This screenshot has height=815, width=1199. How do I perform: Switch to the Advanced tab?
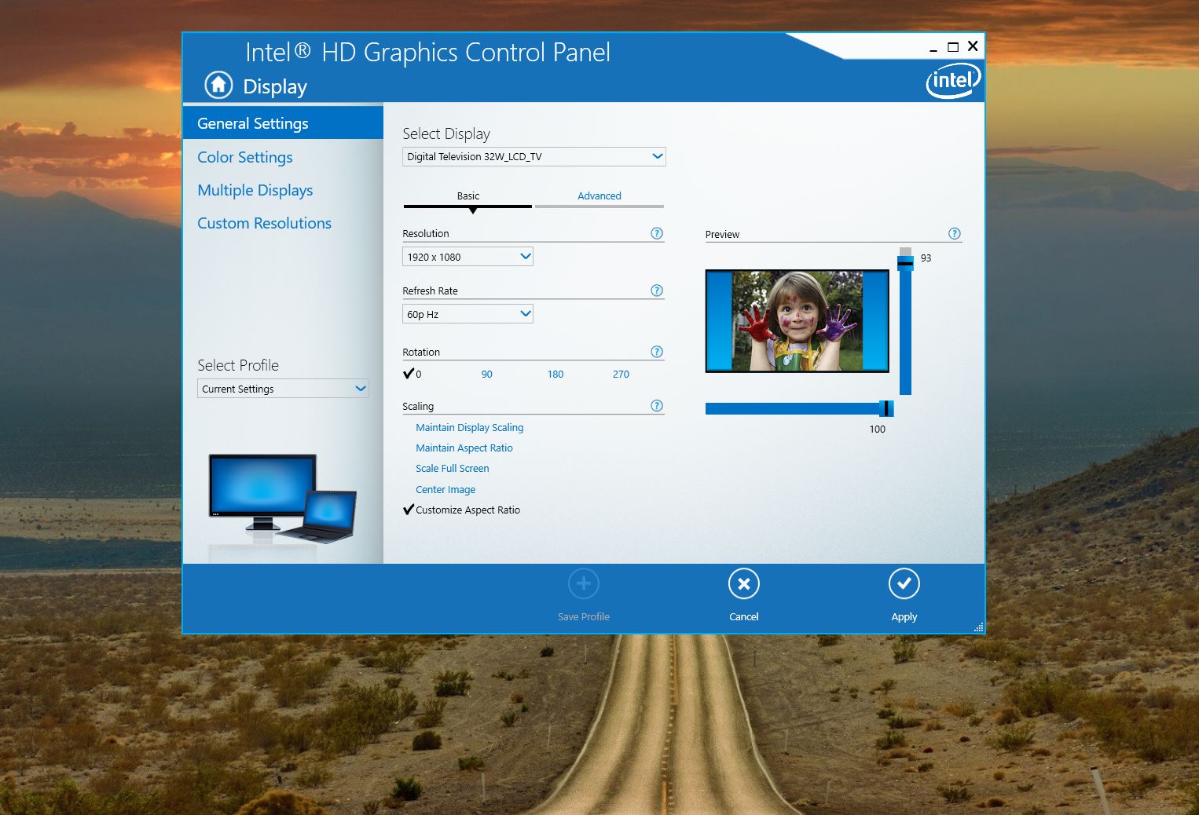(x=599, y=196)
